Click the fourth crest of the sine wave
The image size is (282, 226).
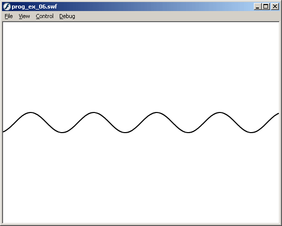point(220,112)
